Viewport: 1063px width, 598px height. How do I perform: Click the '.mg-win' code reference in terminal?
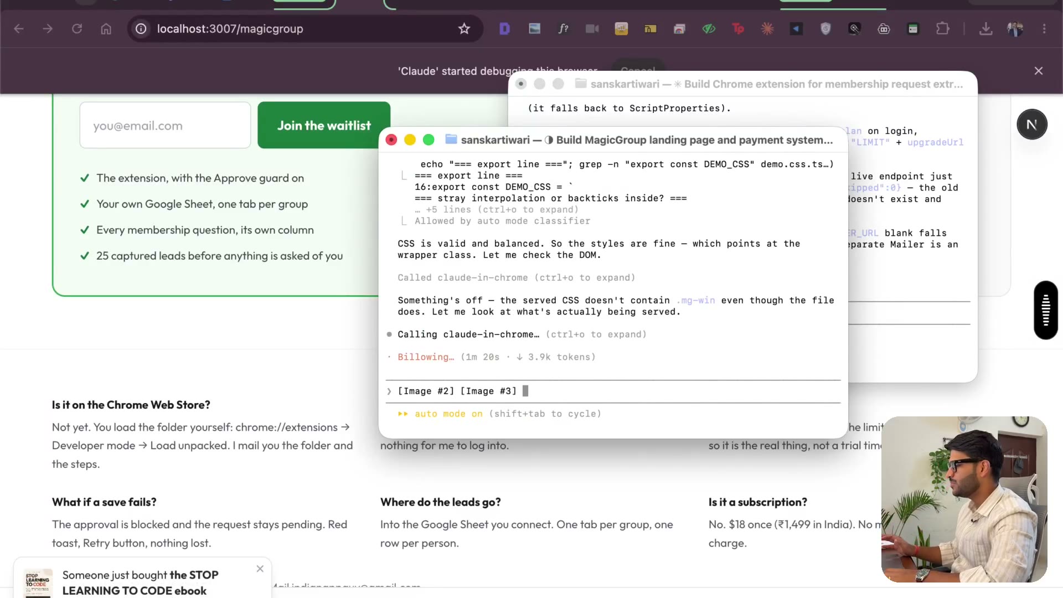pyautogui.click(x=695, y=301)
